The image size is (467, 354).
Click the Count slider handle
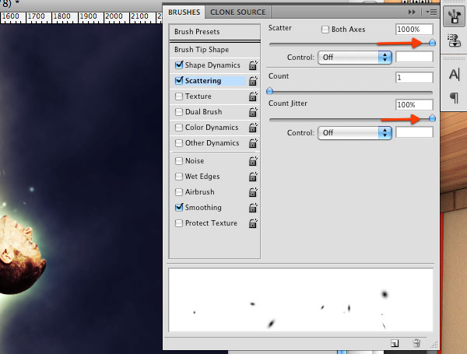270,90
